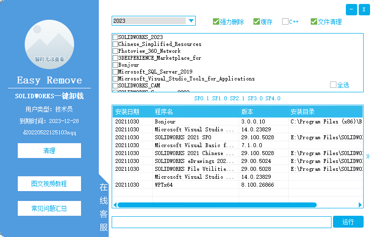Click the horizontal scrollbar left arrow
The width and height of the screenshot is (374, 237).
coord(115,205)
